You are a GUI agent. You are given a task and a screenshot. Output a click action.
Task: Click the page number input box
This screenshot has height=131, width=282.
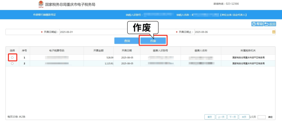(261, 117)
